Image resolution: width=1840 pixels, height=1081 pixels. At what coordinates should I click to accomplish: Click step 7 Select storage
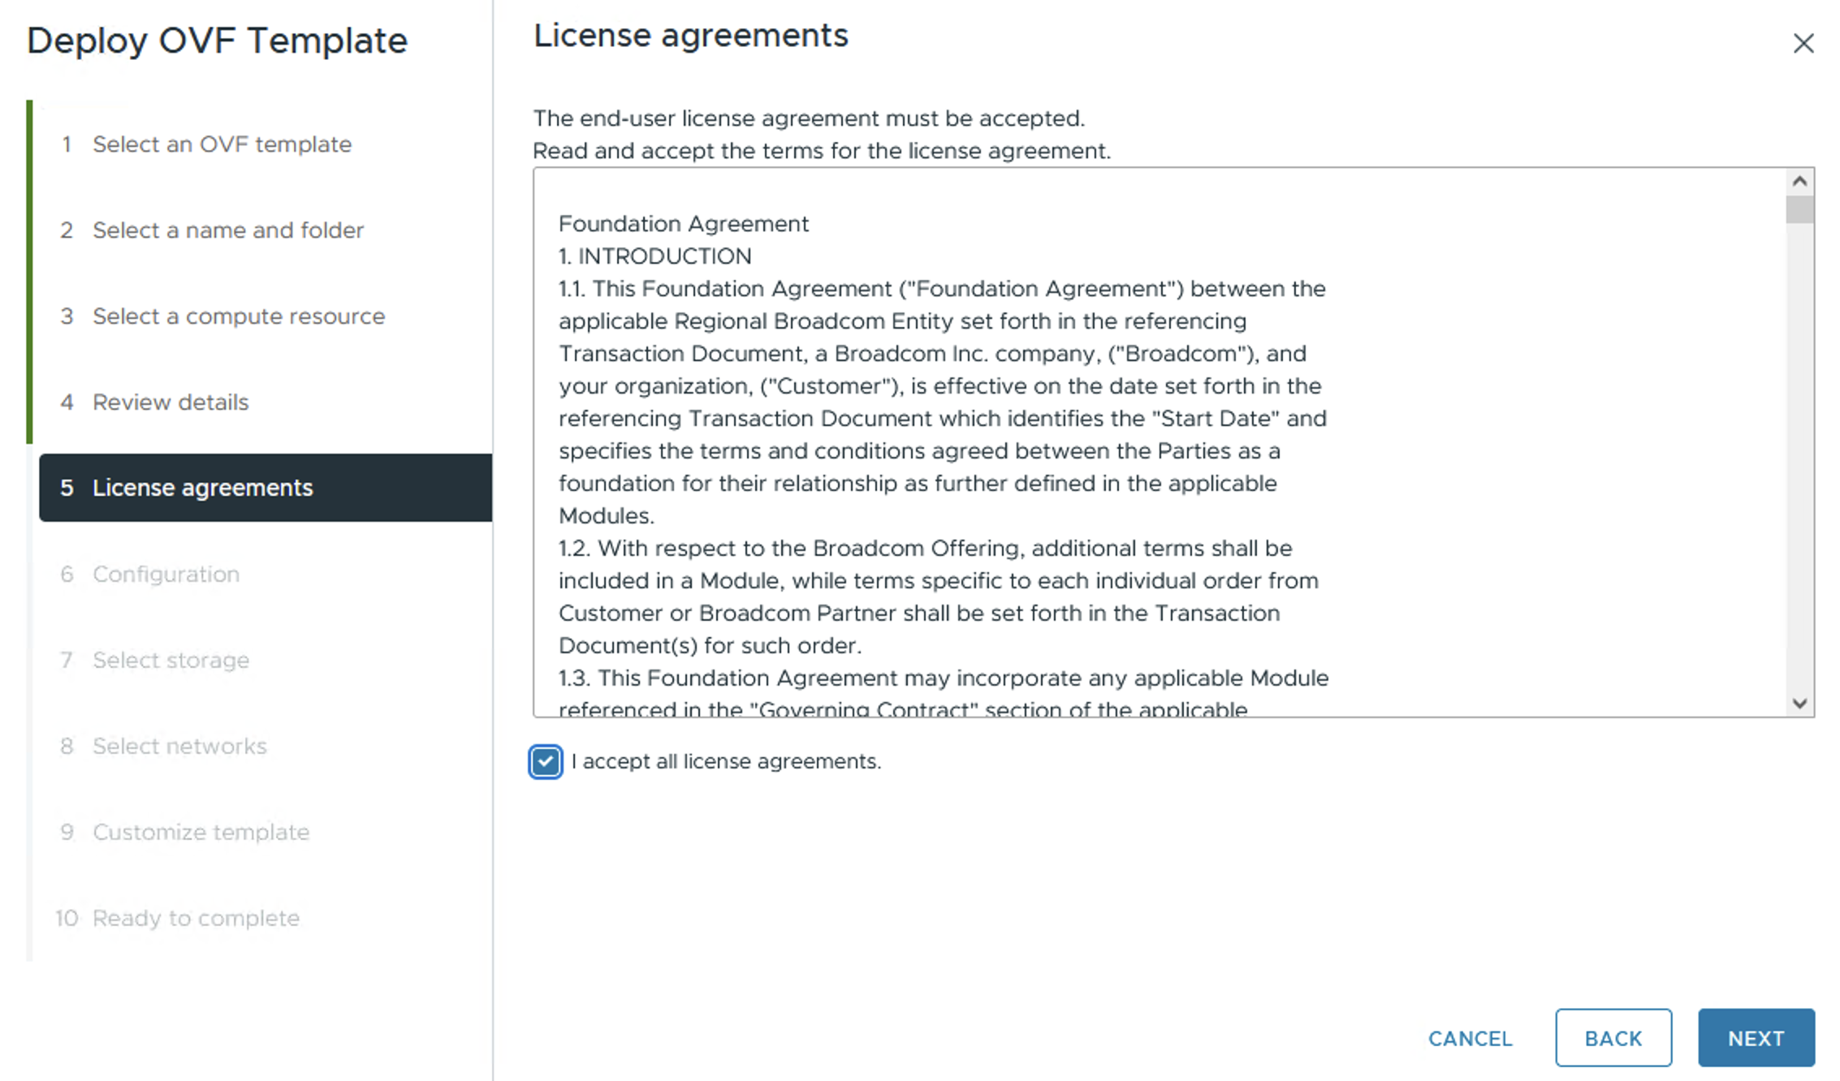[x=171, y=661]
